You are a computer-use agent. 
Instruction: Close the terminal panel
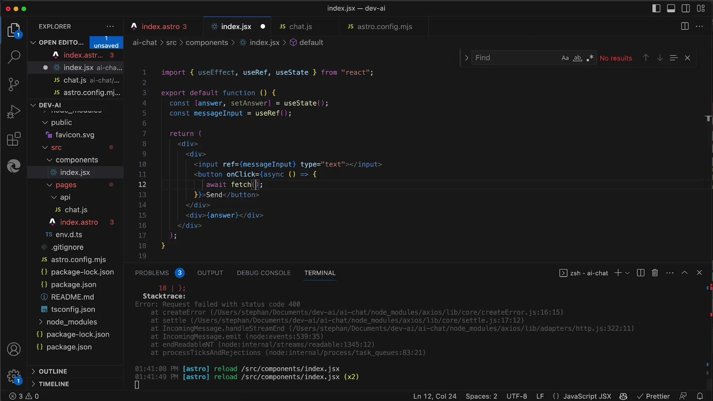point(699,273)
